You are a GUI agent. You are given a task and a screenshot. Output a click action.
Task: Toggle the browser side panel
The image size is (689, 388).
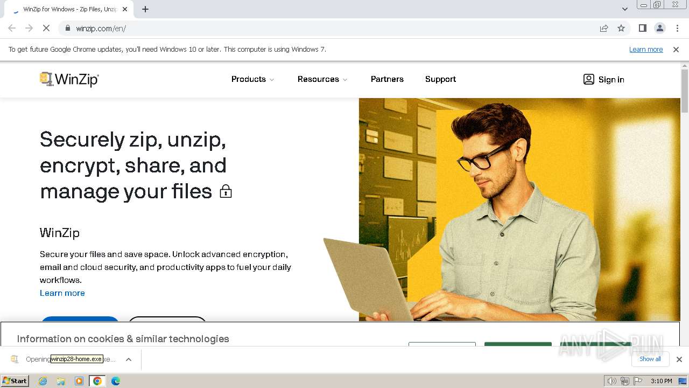pyautogui.click(x=642, y=28)
